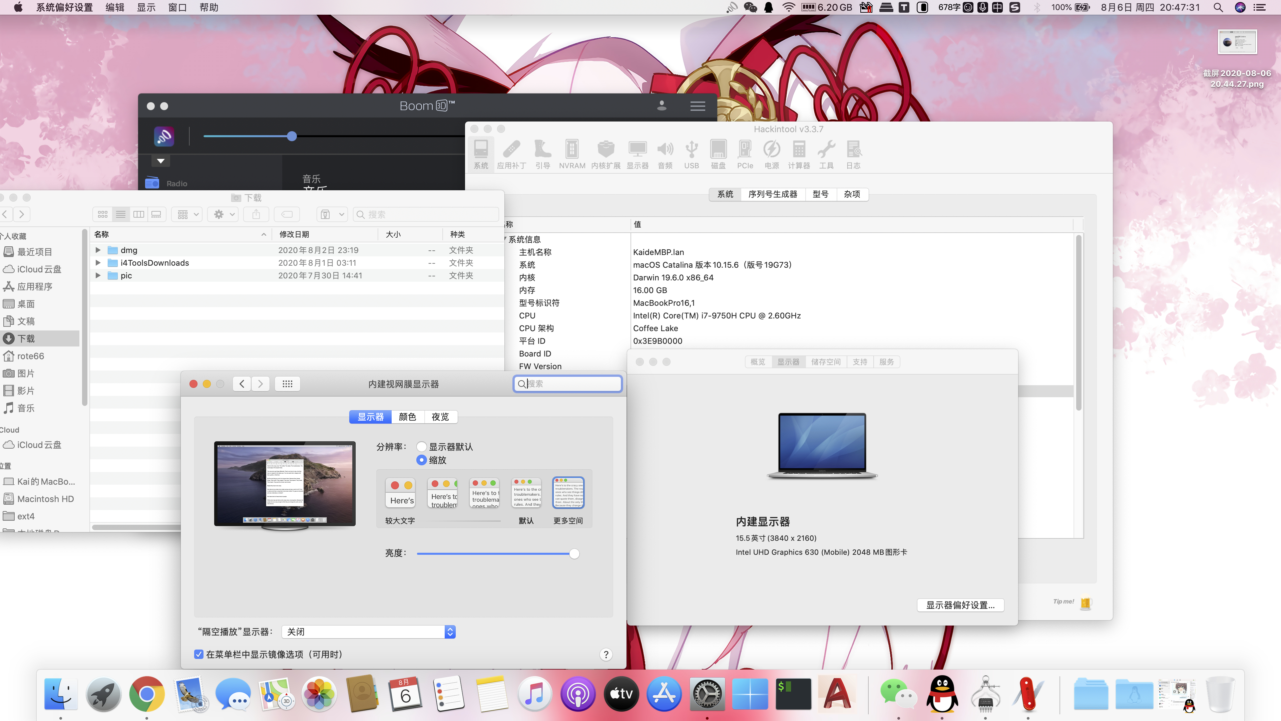Switch to the 颜色 tab in display settings

407,417
